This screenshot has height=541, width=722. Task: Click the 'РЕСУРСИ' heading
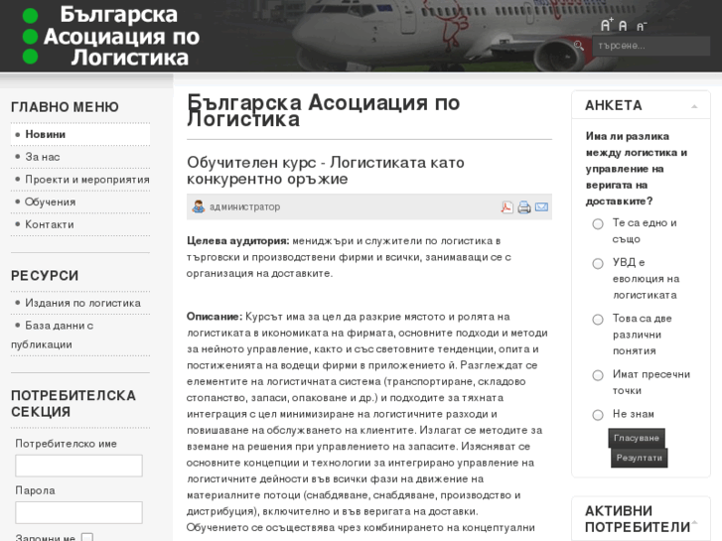click(45, 275)
